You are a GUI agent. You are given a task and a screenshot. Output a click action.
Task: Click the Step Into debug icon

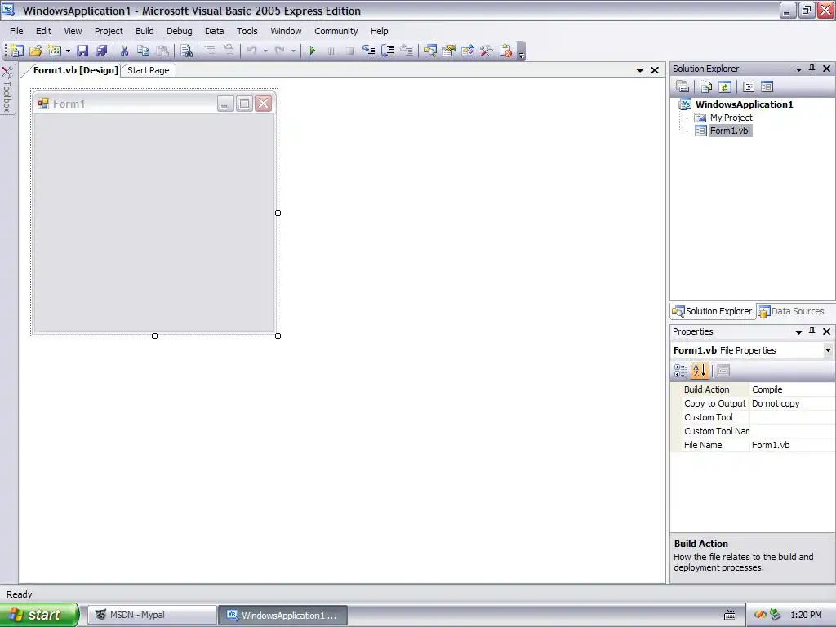coord(368,51)
